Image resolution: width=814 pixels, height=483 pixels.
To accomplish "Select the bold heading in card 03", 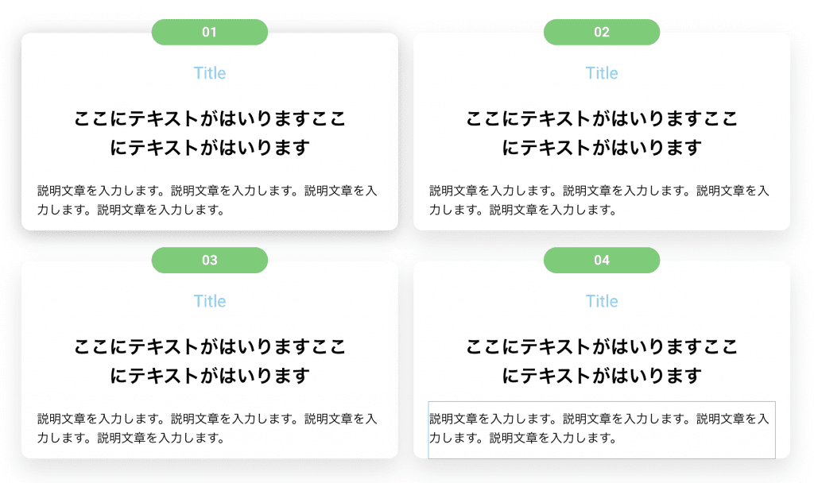I will 210,361.
